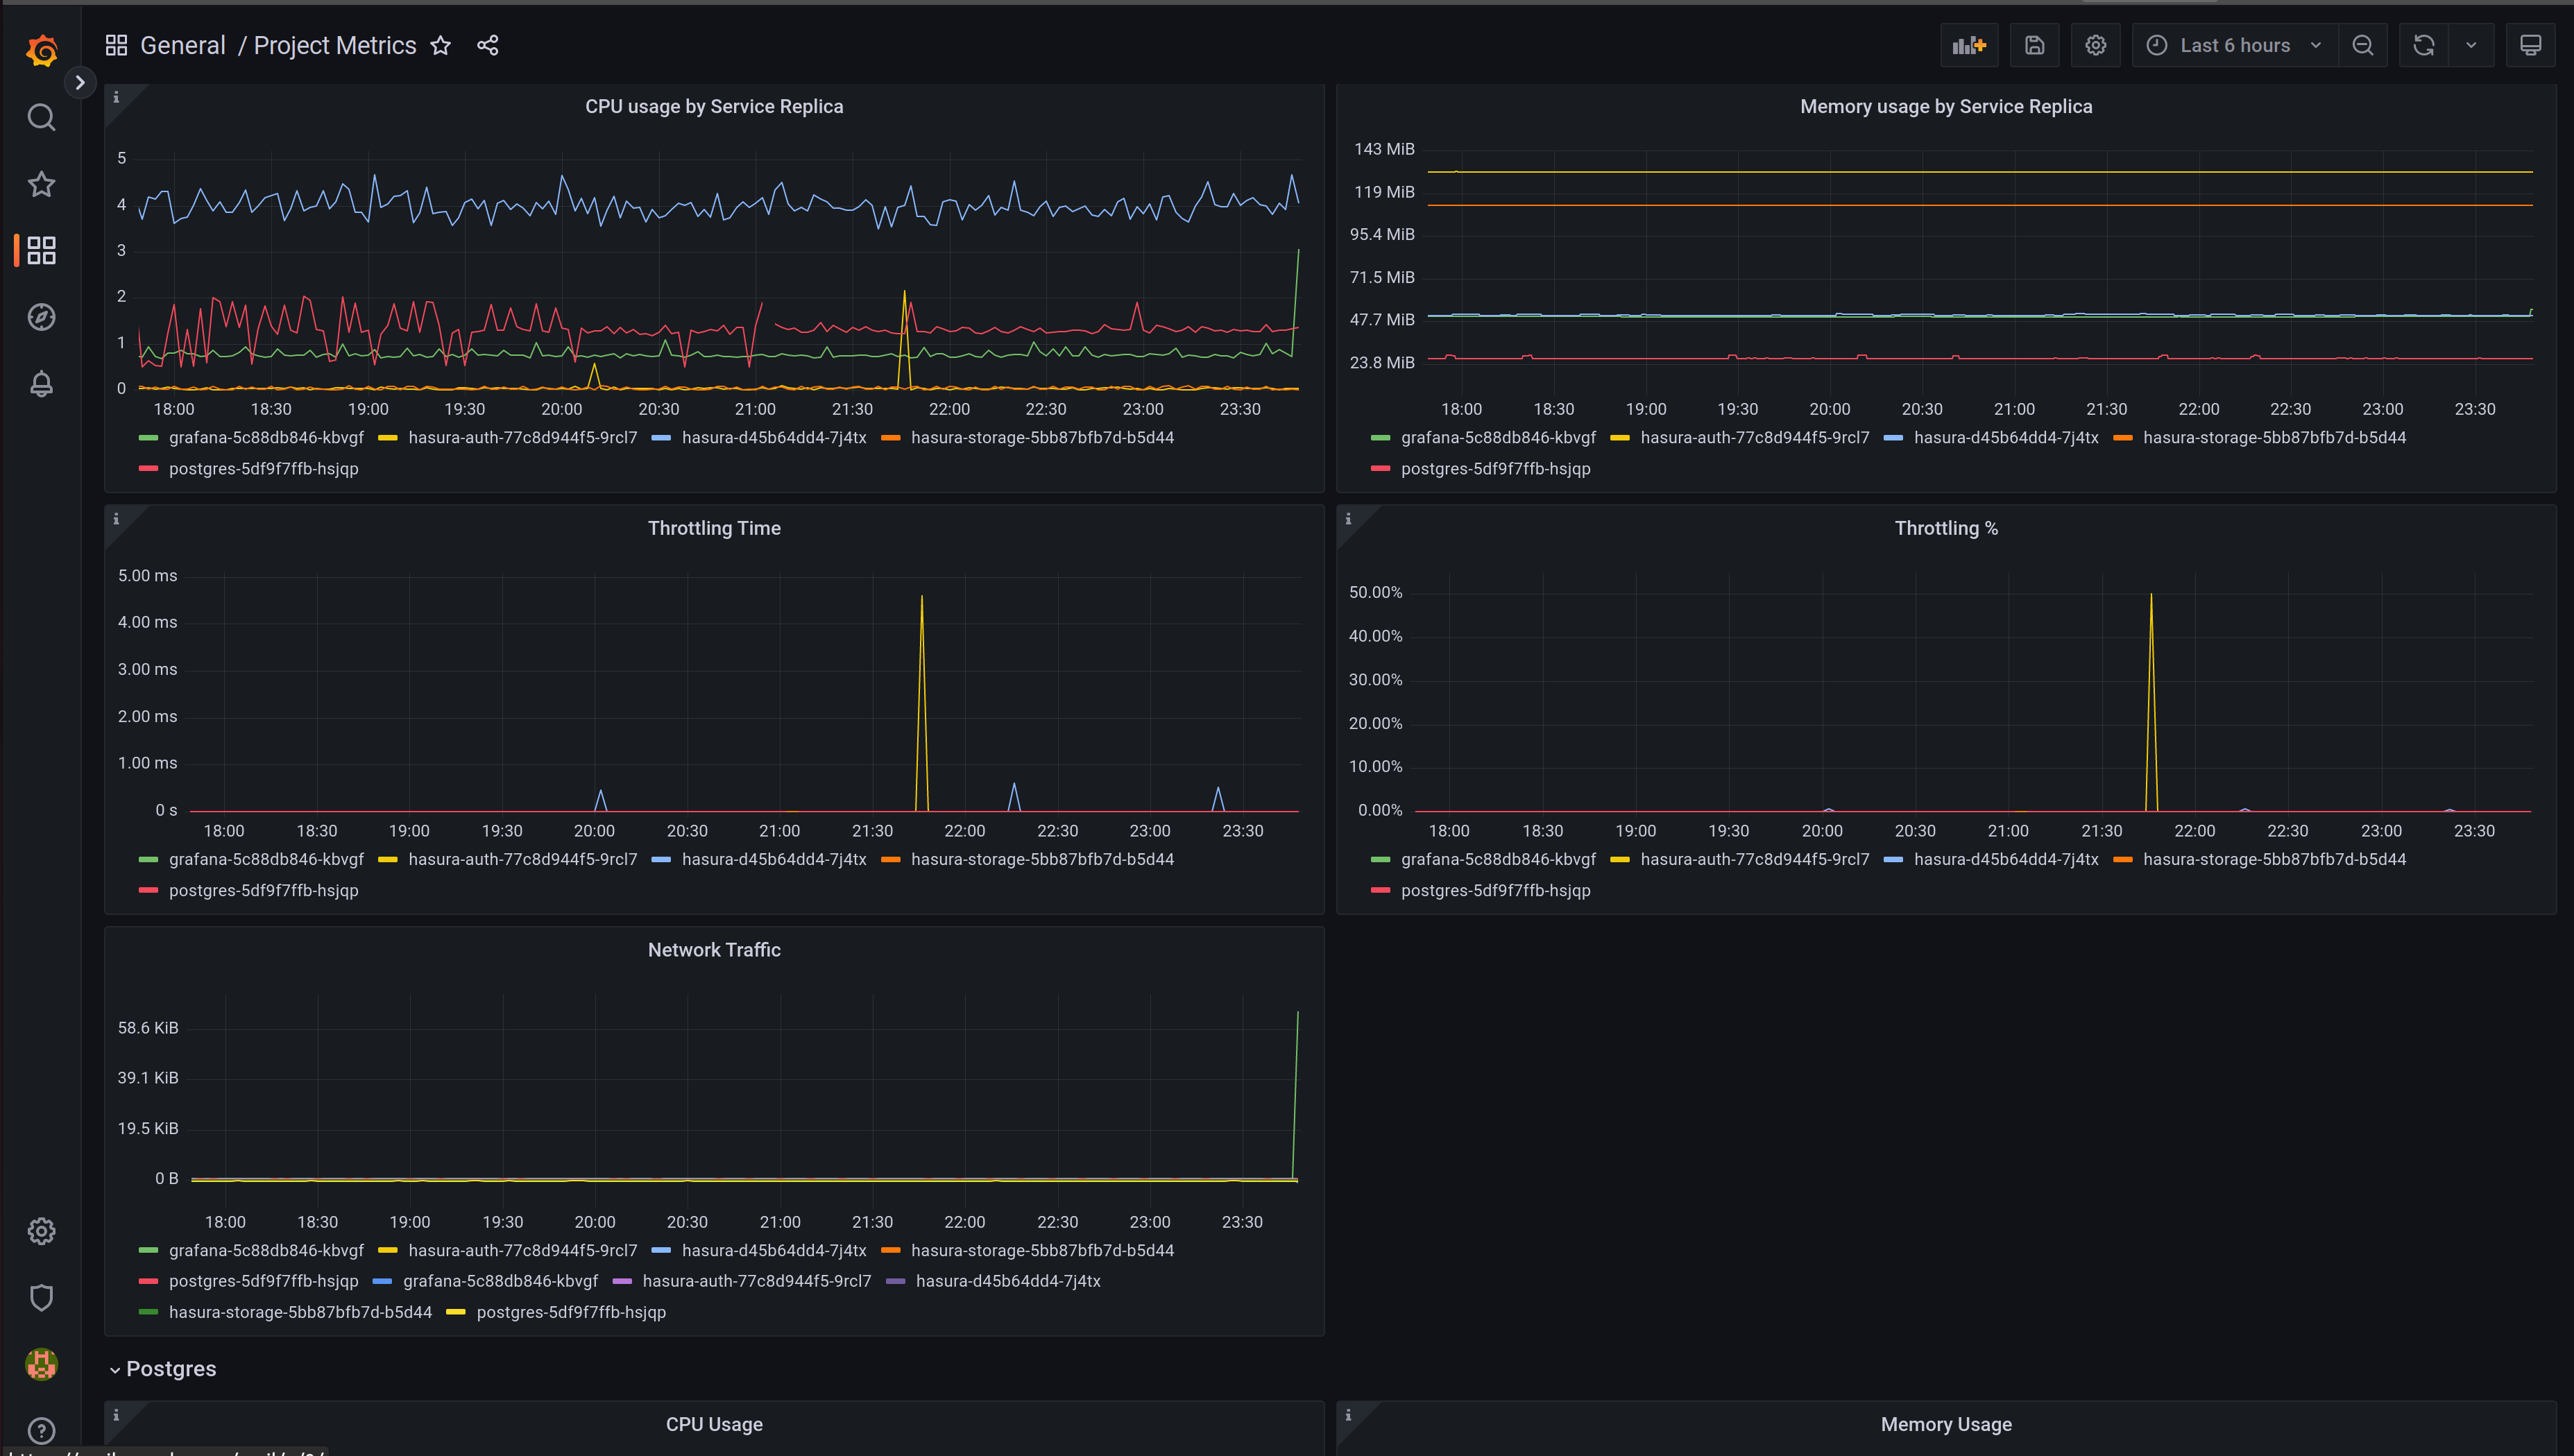Image resolution: width=2574 pixels, height=1456 pixels.
Task: Open the Throttling Time panel title menu
Action: 714,528
